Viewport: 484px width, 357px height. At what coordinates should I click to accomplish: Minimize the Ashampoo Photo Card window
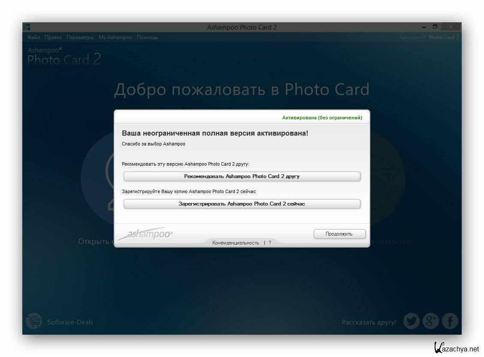coord(423,27)
